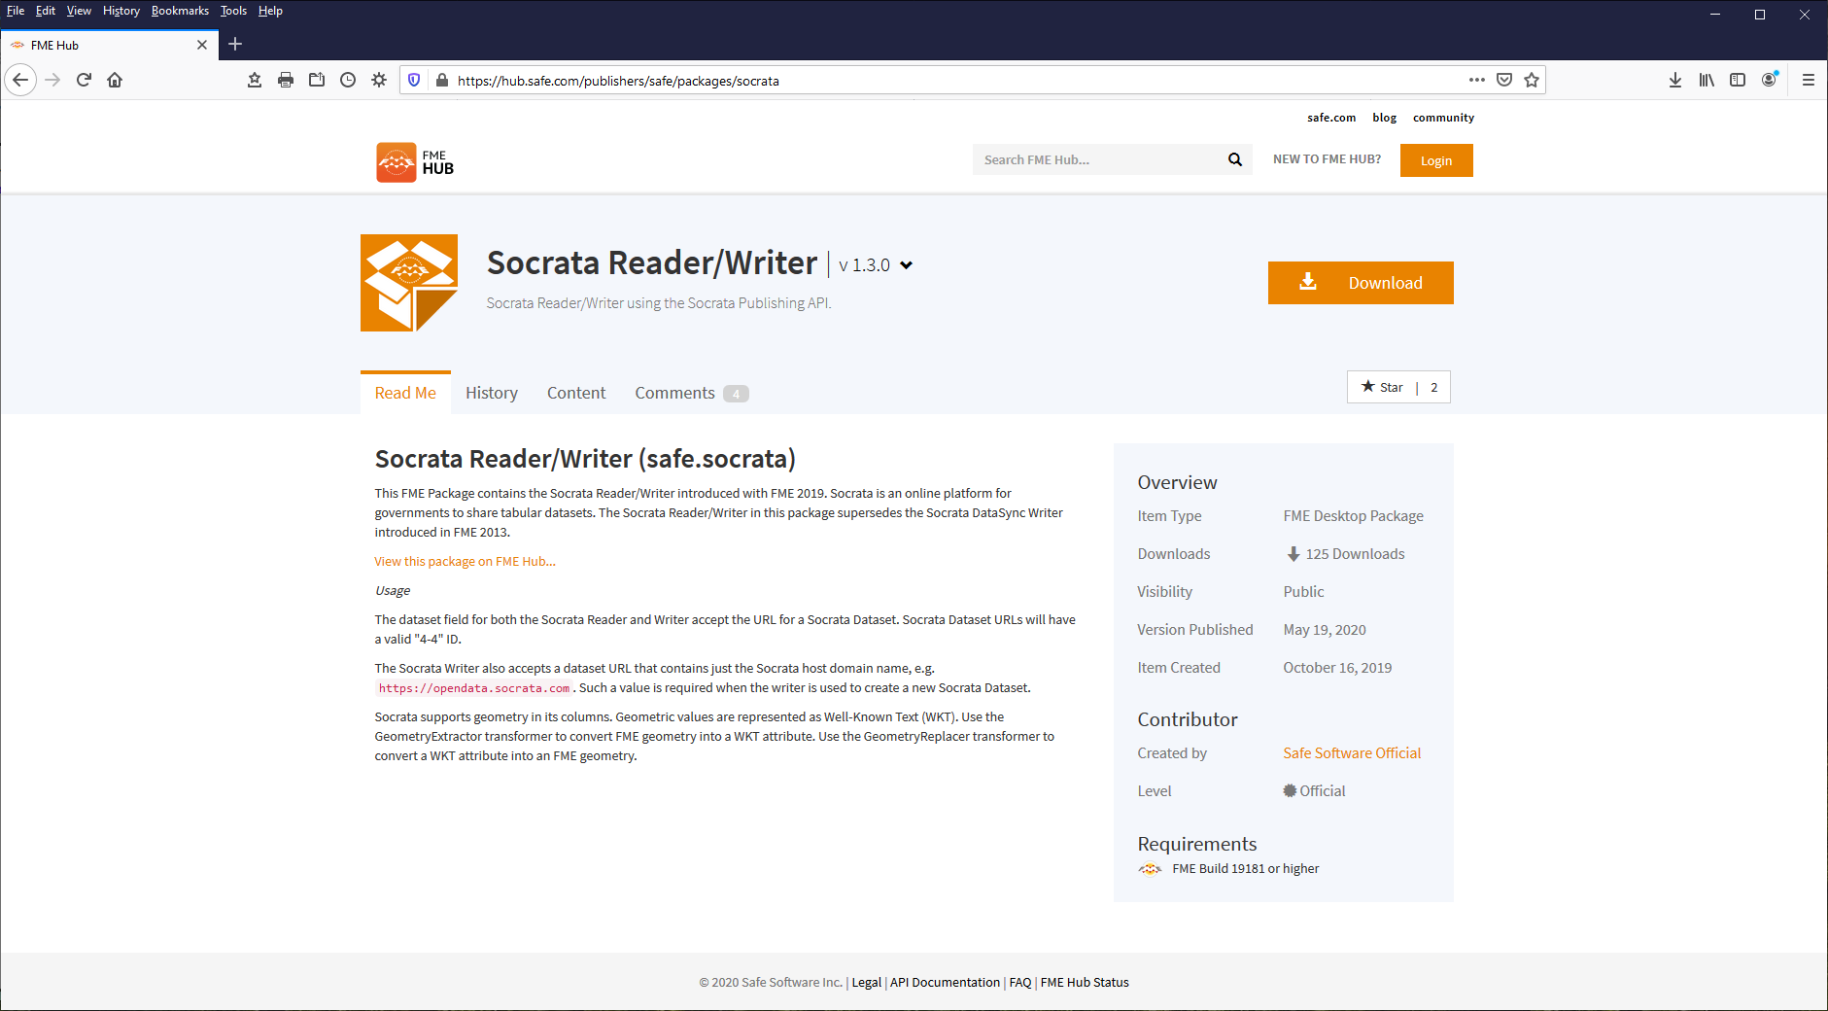Open the History menu in menu bar
The width and height of the screenshot is (1828, 1011).
[121, 11]
